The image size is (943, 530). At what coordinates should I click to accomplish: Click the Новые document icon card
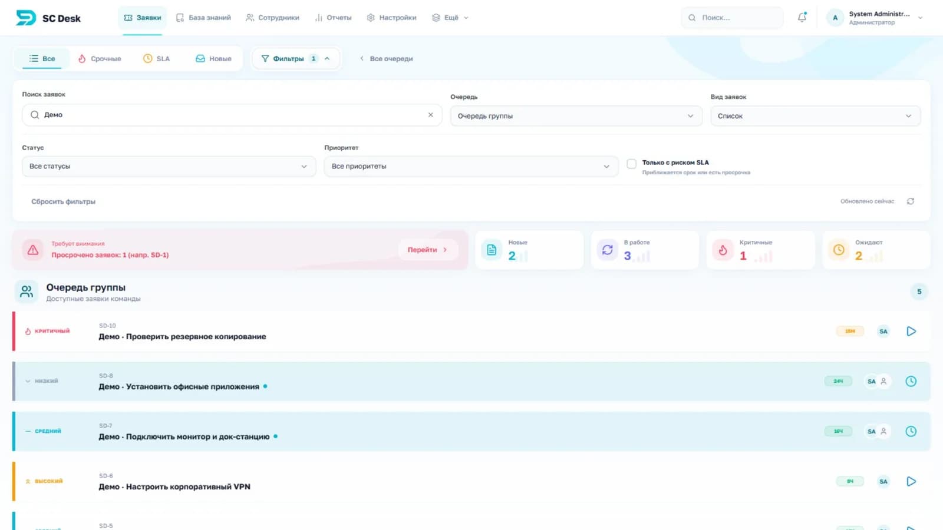tap(492, 250)
